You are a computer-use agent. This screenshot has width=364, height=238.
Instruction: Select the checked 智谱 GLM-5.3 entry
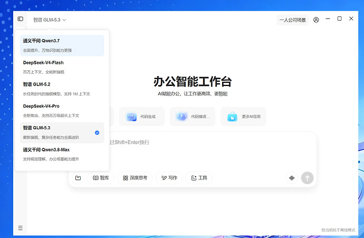(62, 132)
